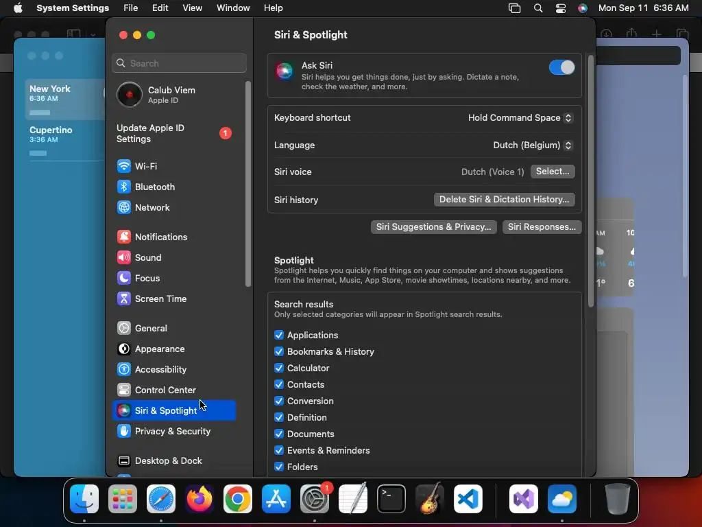Open Update Apple ID Settings
702x527 pixels.
173,134
